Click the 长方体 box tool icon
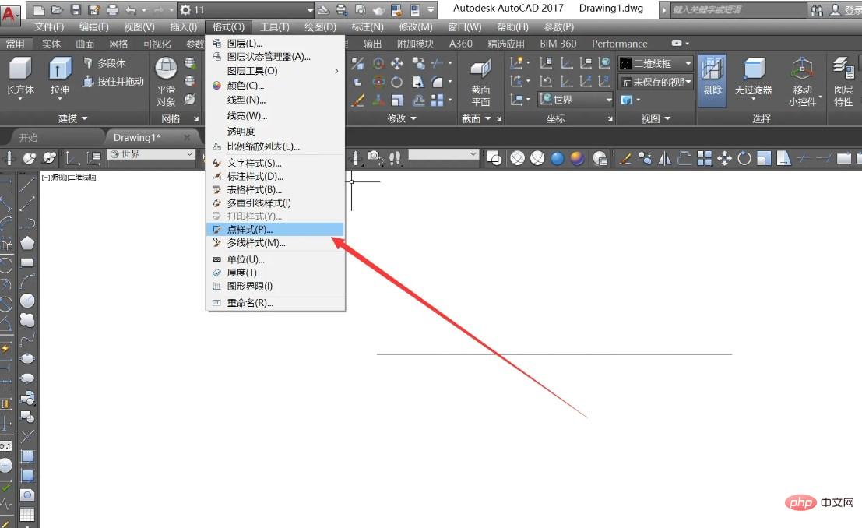This screenshot has height=528, width=862. point(20,69)
